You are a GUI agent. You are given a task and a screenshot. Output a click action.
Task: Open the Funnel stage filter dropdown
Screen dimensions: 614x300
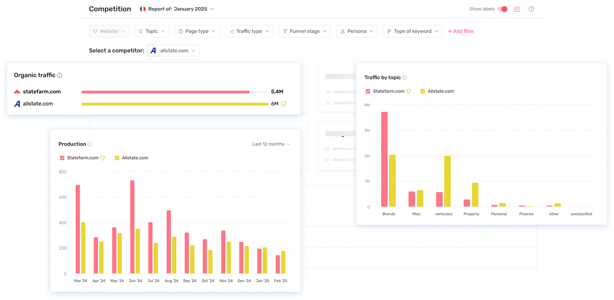(305, 31)
